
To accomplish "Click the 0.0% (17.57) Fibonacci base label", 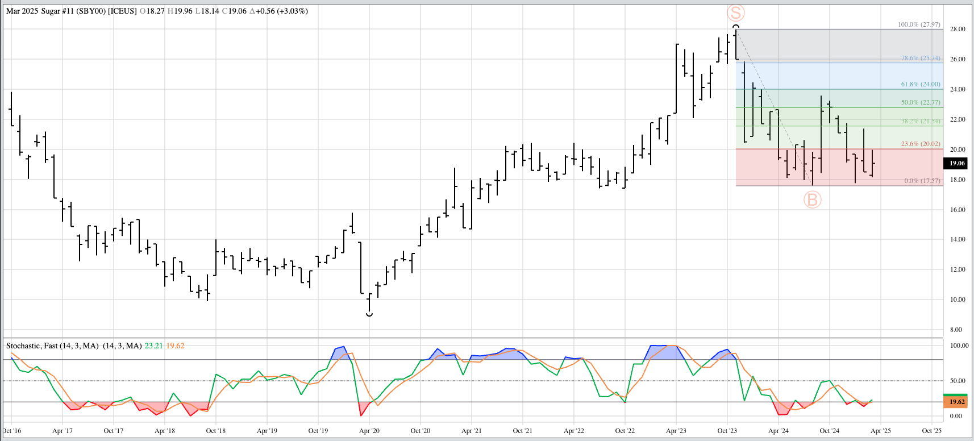I will [x=922, y=181].
